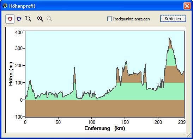Click the 150 value on the distance axis

[x=125, y=122]
